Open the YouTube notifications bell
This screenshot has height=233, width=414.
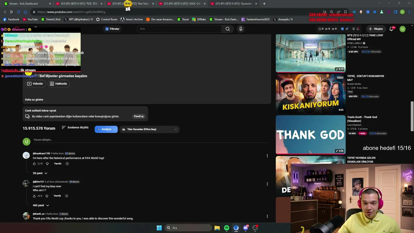point(392,29)
